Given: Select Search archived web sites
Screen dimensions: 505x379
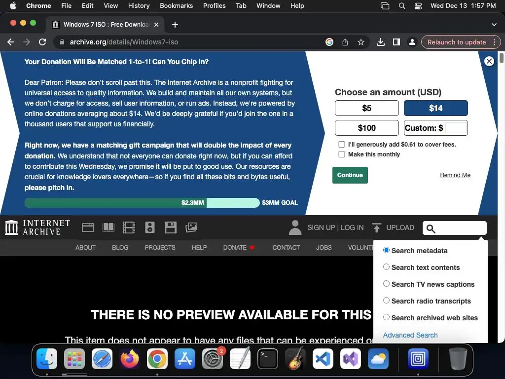Looking at the screenshot, I should 386,317.
